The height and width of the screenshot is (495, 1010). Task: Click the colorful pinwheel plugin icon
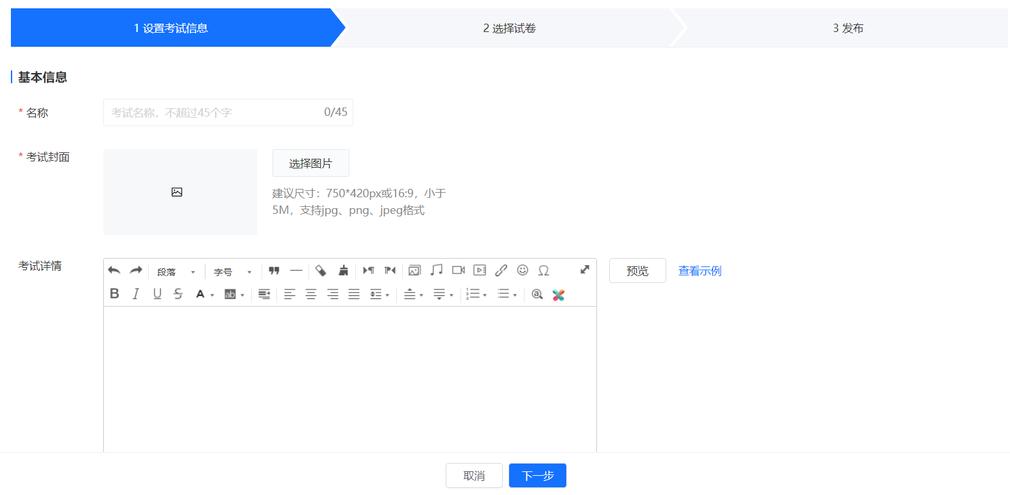coord(559,295)
